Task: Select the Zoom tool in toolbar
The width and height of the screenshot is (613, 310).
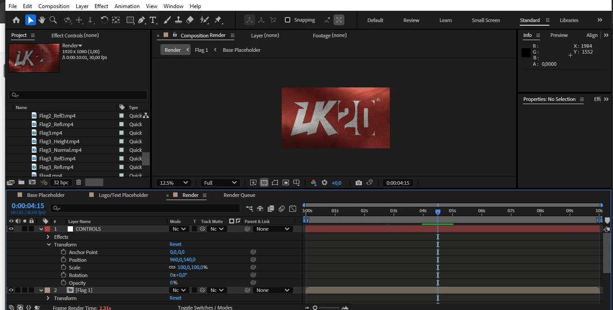Action: (x=53, y=20)
